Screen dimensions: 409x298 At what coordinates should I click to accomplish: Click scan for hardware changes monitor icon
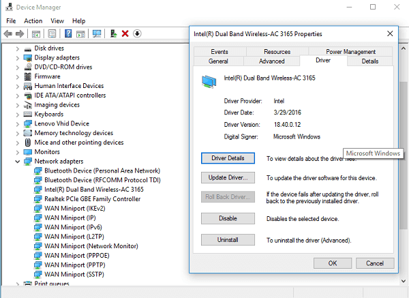point(97,33)
